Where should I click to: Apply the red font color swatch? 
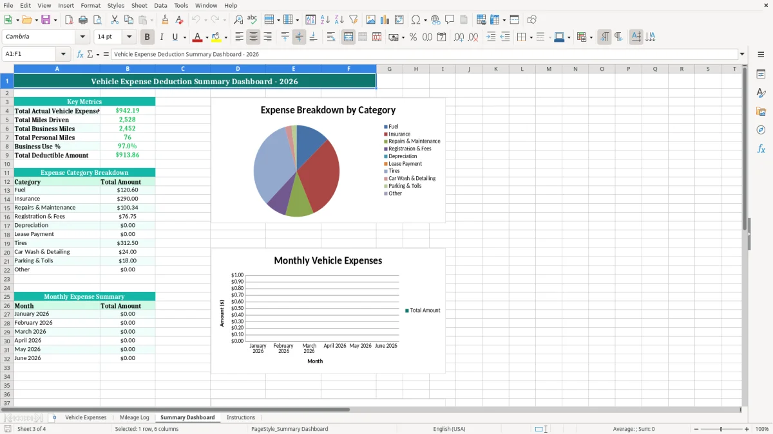[x=198, y=37]
